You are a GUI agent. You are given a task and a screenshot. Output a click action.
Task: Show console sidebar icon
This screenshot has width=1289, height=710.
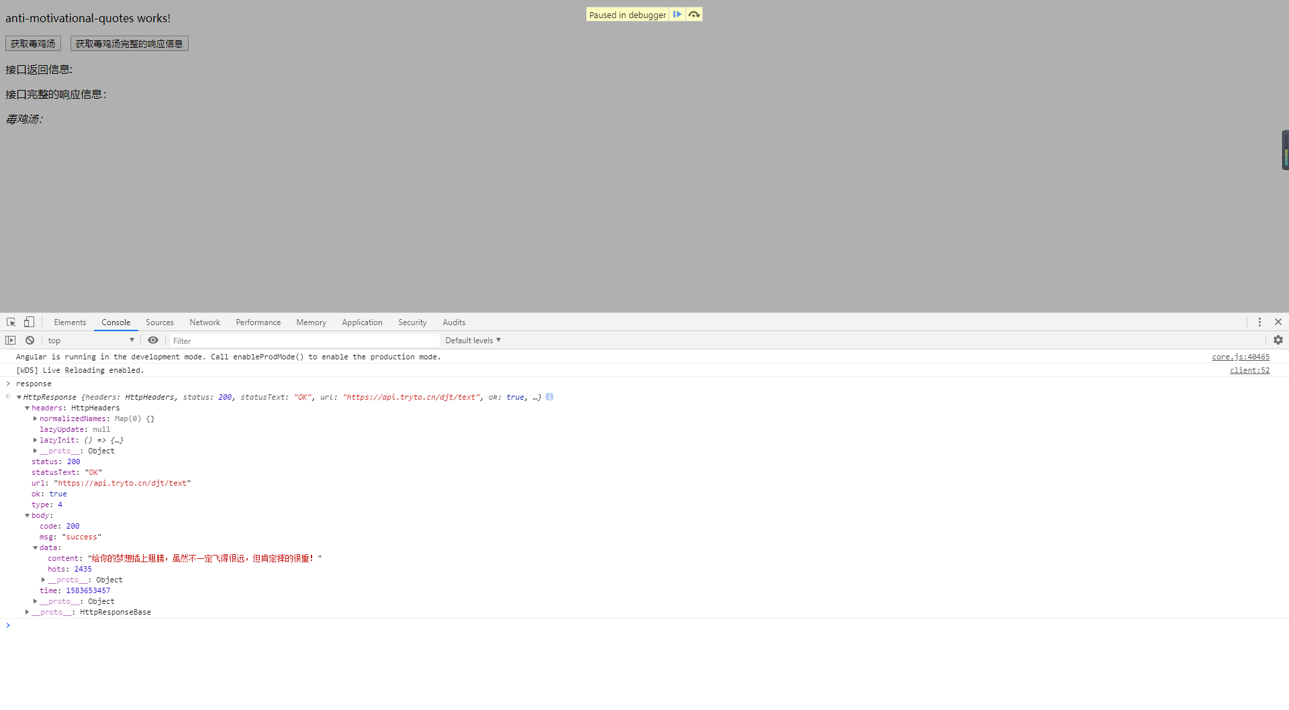pos(11,341)
